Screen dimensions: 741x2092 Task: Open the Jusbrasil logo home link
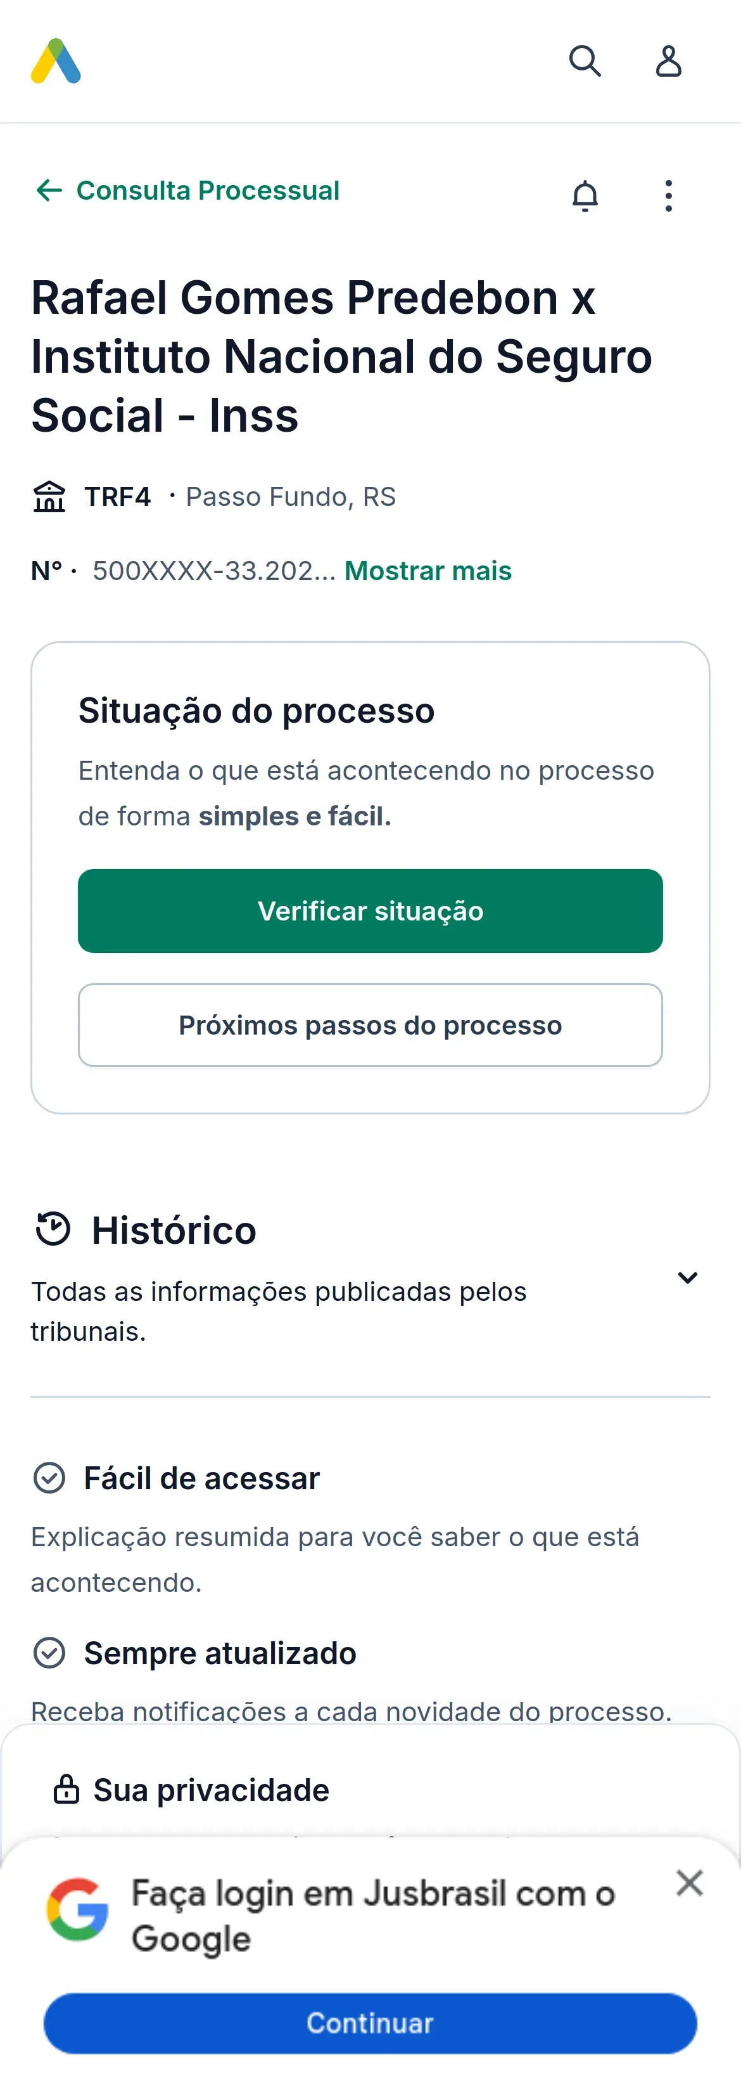[56, 61]
